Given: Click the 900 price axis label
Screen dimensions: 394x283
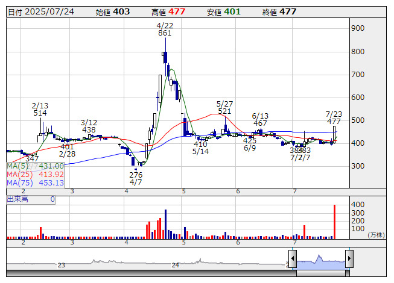Looking at the screenshot, I should [x=358, y=28].
